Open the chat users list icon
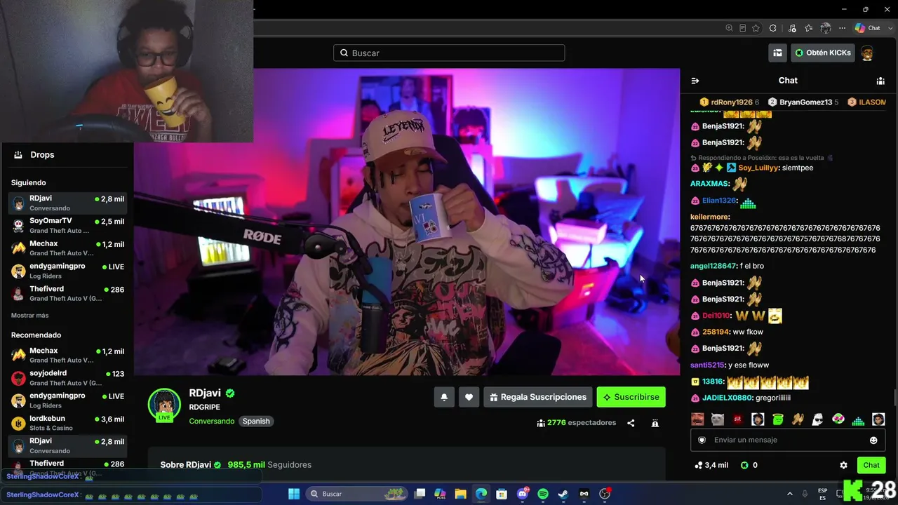 pos(880,81)
